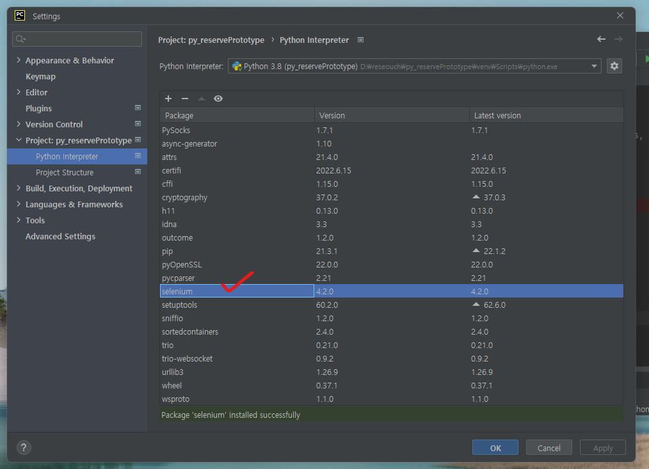Open the Plugins settings page
Viewport: 649px width, 469px height.
(x=38, y=109)
